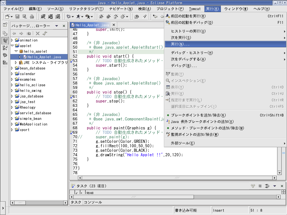
Task: Click the Save floppy disk toolbar icon
Action: point(17,17)
